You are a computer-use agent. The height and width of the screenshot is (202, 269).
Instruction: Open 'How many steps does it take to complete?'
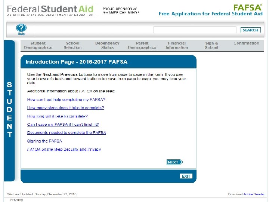(x=66, y=108)
